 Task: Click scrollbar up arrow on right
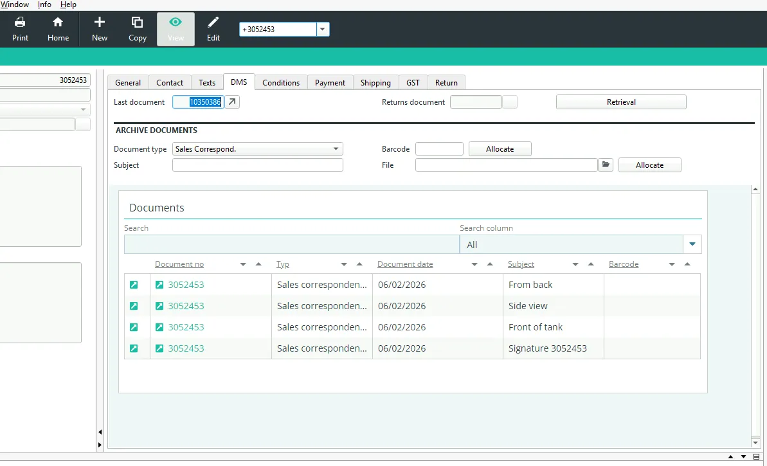755,189
